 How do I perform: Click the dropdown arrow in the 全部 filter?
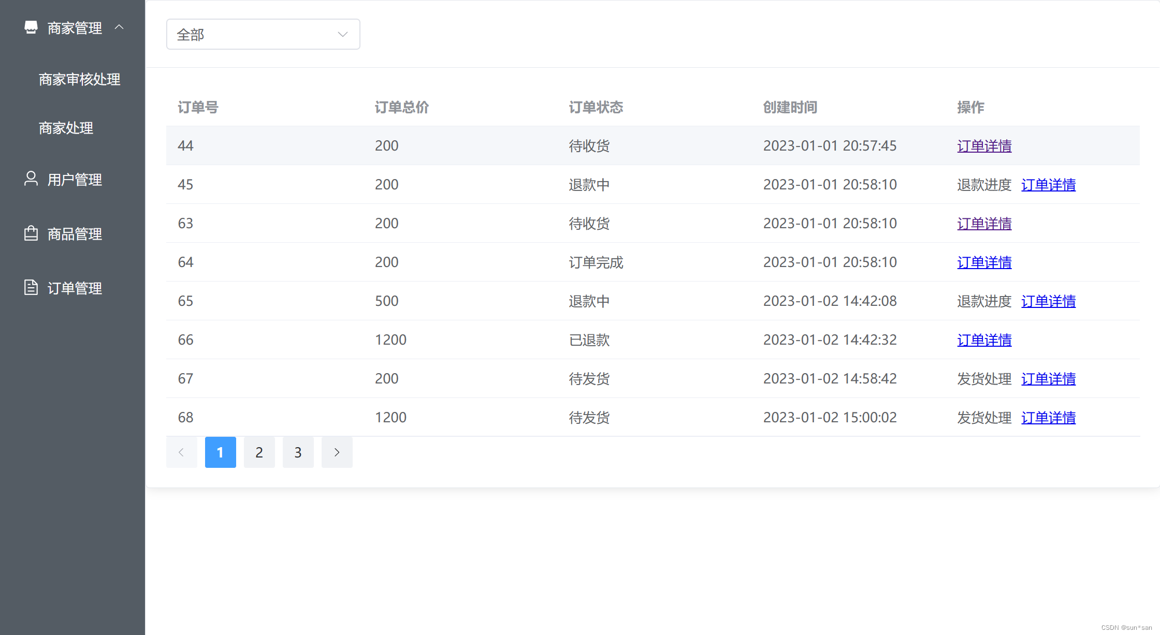coord(342,34)
